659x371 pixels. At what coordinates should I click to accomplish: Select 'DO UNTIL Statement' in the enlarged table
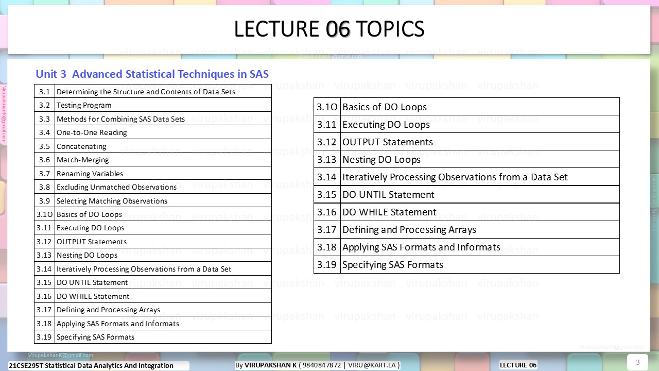(x=388, y=195)
